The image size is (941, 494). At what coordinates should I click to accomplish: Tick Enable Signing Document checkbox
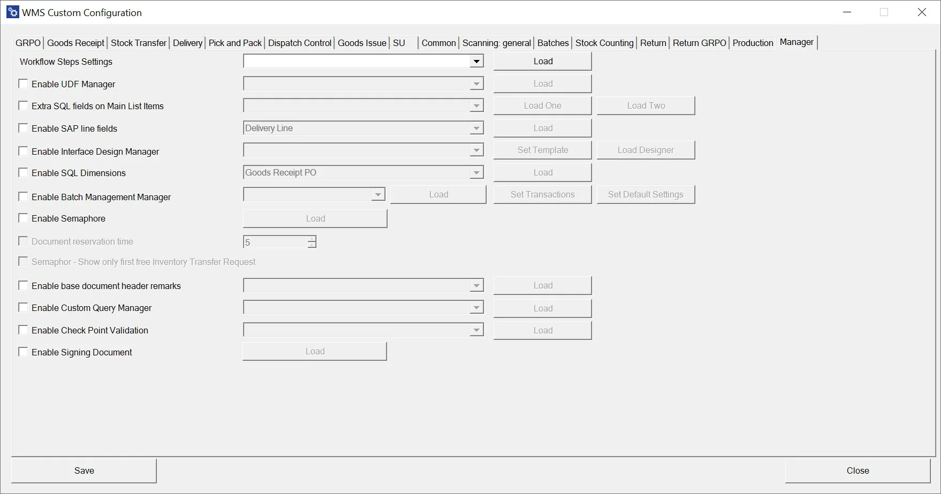(23, 352)
